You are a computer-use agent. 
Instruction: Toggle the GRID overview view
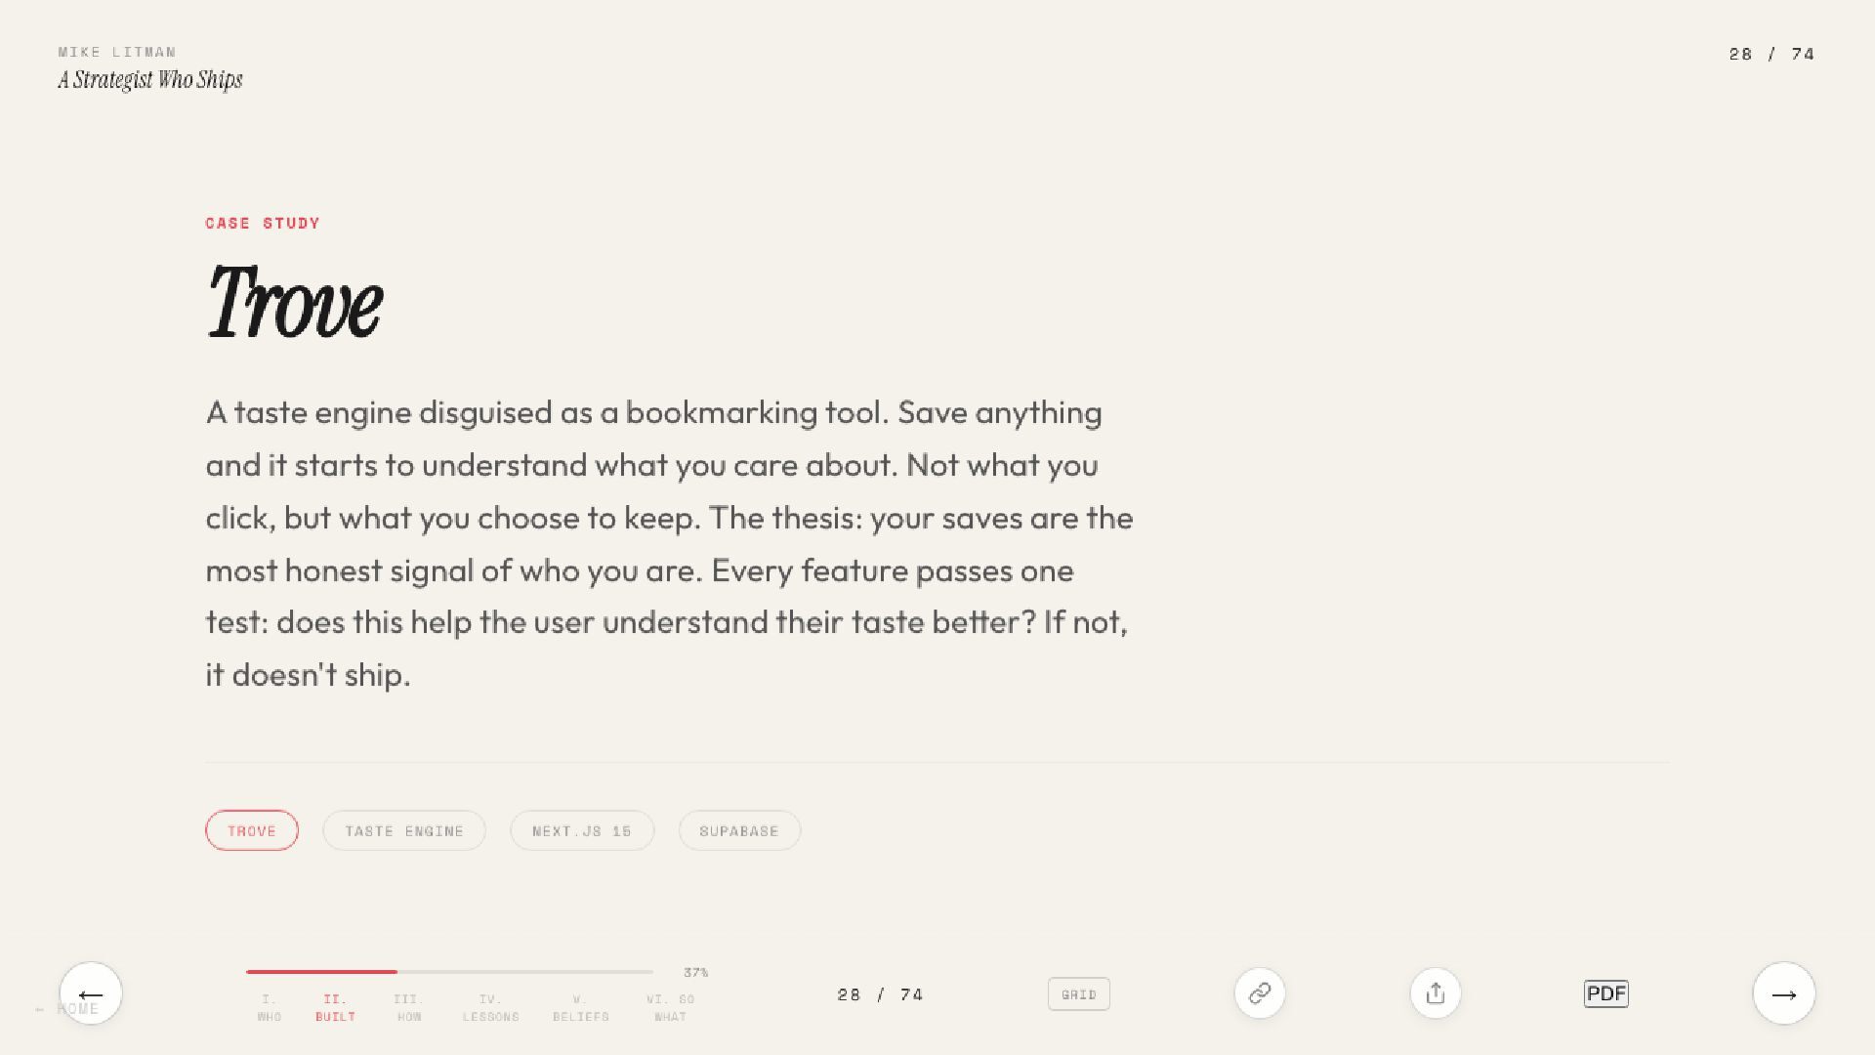1079,994
